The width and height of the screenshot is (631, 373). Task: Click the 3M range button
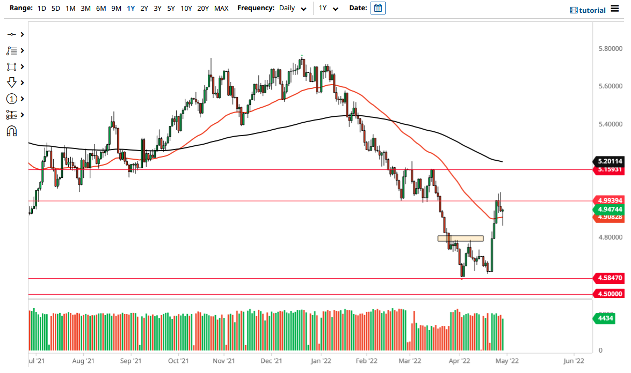coord(85,8)
